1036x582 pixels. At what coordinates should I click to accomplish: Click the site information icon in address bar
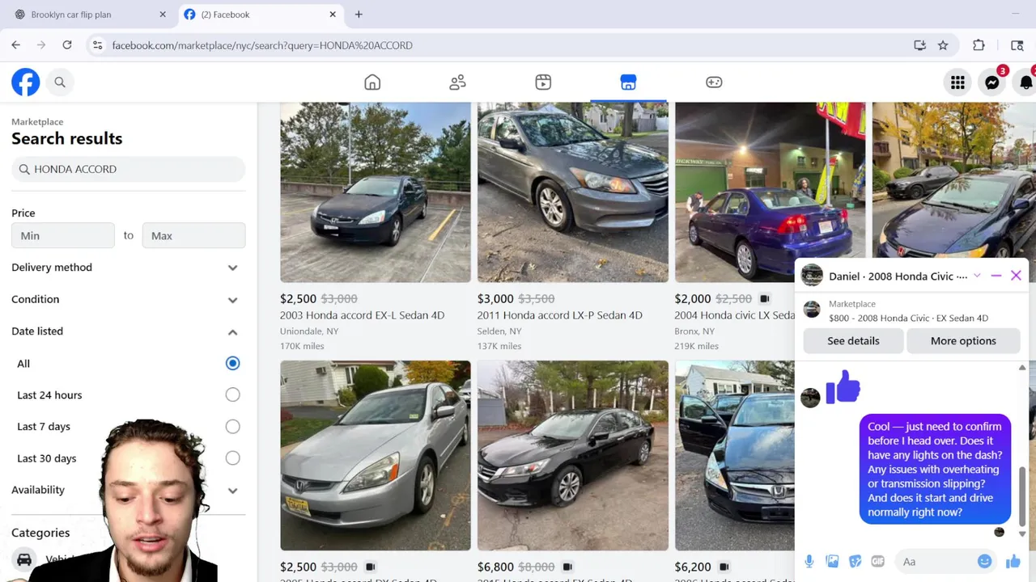[x=97, y=45]
